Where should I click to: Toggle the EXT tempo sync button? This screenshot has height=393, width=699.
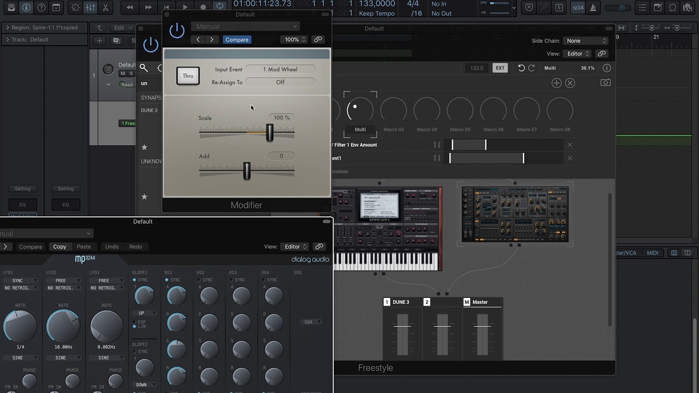[x=500, y=68]
